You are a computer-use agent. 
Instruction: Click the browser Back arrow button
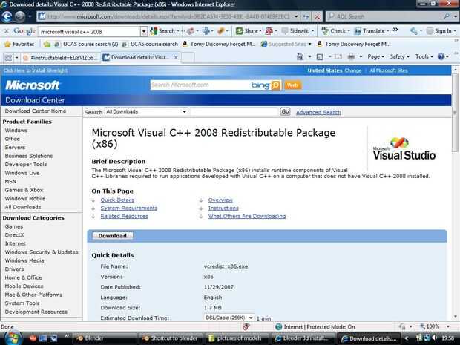pos(7,16)
